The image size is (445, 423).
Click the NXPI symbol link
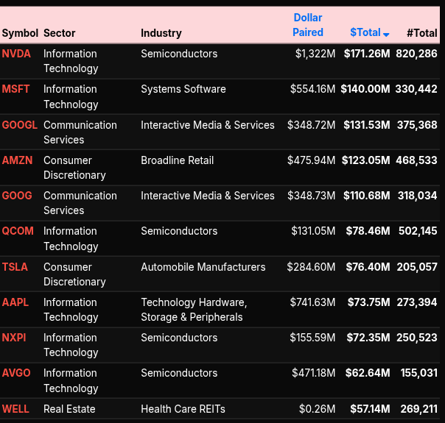pos(15,338)
